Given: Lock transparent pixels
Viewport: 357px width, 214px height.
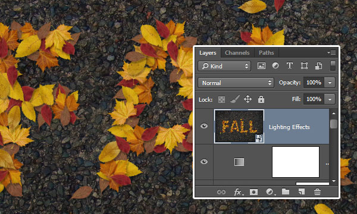Looking at the screenshot, I should click(221, 99).
